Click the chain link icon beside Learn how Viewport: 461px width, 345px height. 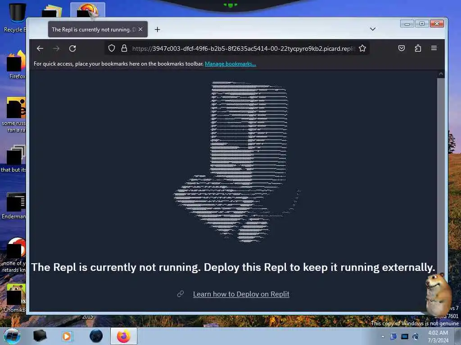tap(180, 294)
